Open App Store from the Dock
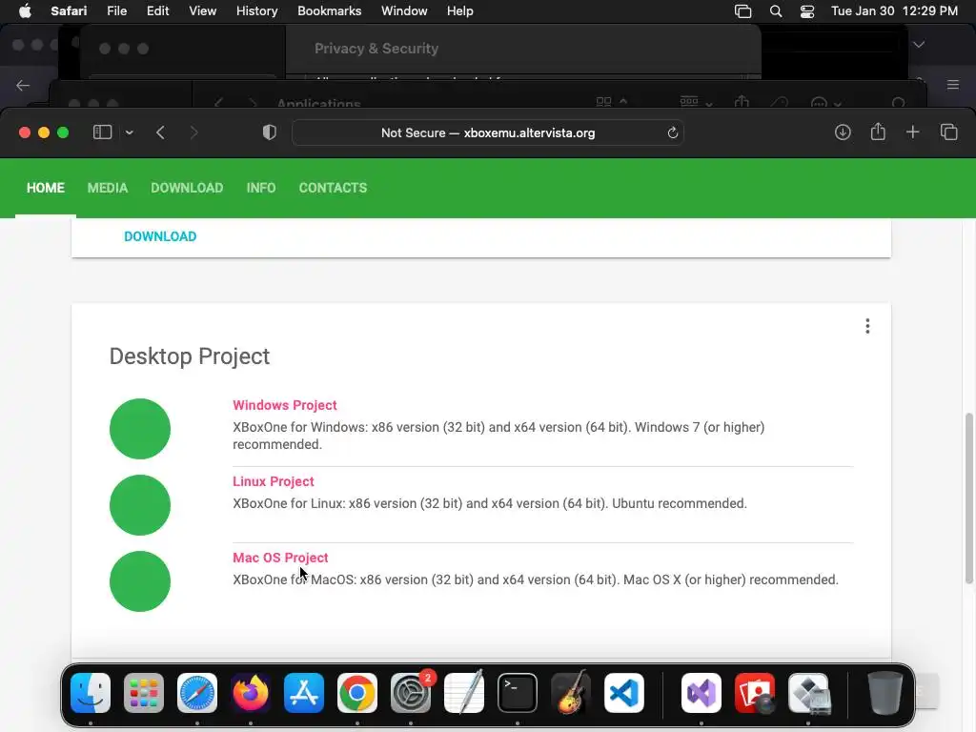976x732 pixels. (x=304, y=693)
